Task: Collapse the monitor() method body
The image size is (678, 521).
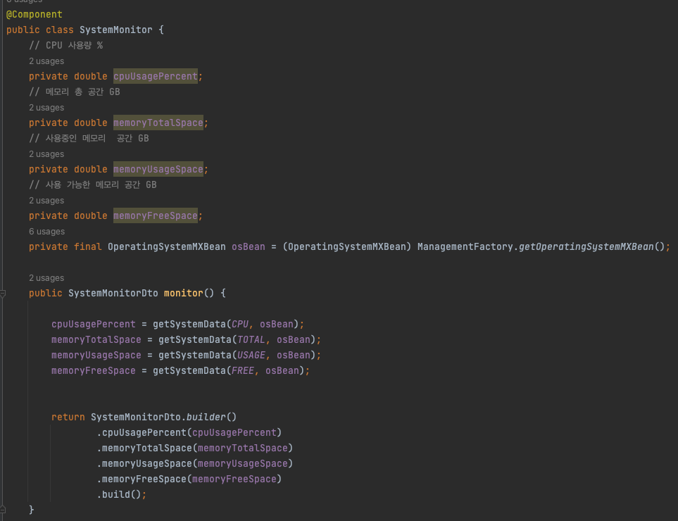Action: point(4,293)
